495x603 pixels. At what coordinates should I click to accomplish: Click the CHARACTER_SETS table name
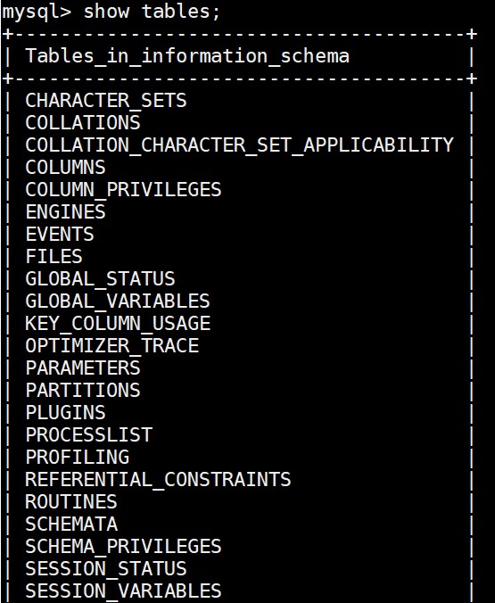[106, 101]
